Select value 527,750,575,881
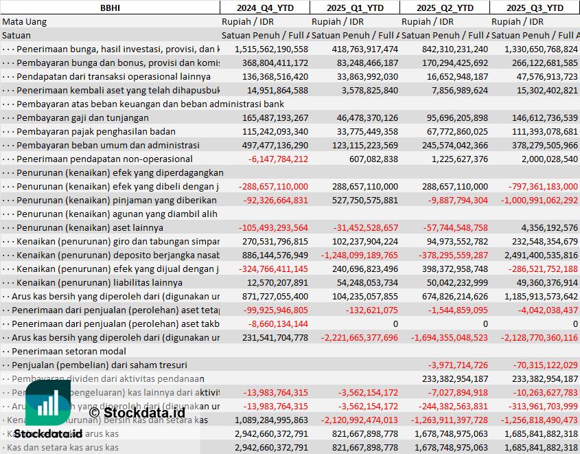This screenshot has height=454, width=580. [365, 200]
